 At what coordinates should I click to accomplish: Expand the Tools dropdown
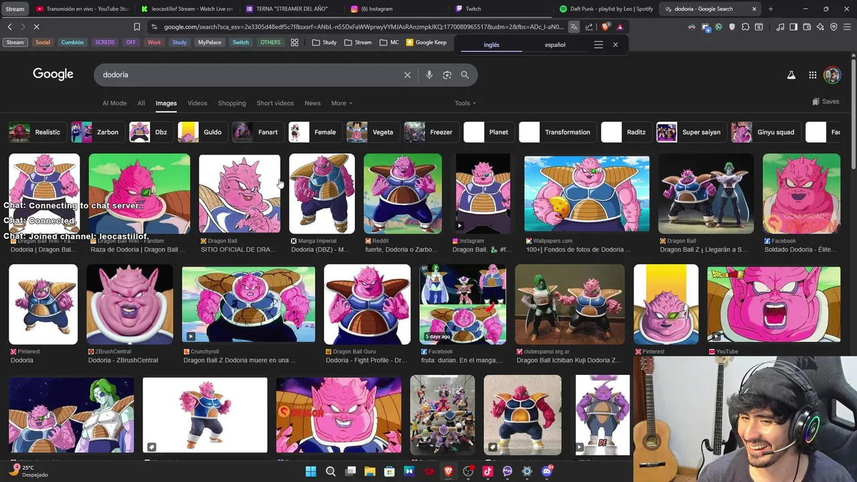click(465, 103)
